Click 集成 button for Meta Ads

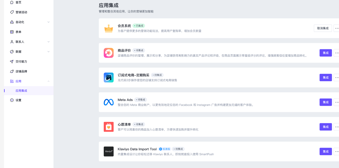(325, 102)
